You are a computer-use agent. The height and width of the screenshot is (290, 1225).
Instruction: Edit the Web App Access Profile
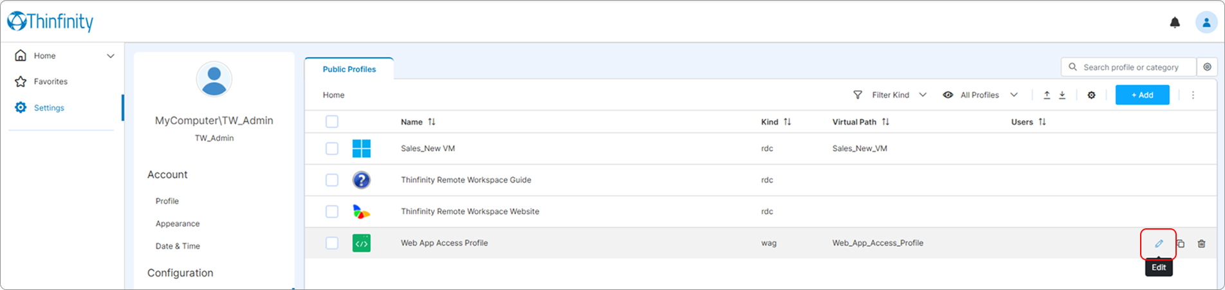pos(1159,244)
